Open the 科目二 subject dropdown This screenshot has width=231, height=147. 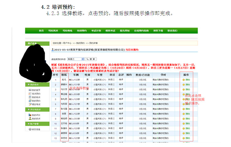(x=76, y=59)
